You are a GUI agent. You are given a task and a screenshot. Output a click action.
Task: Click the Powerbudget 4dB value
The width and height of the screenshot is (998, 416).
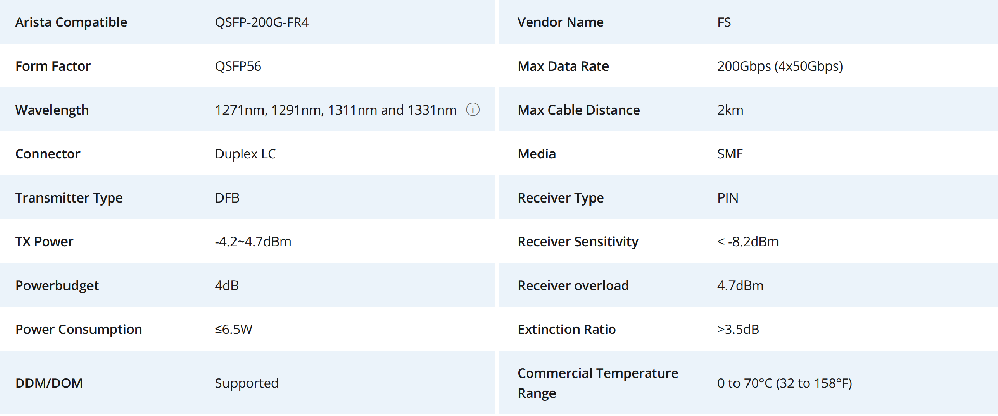coord(227,286)
